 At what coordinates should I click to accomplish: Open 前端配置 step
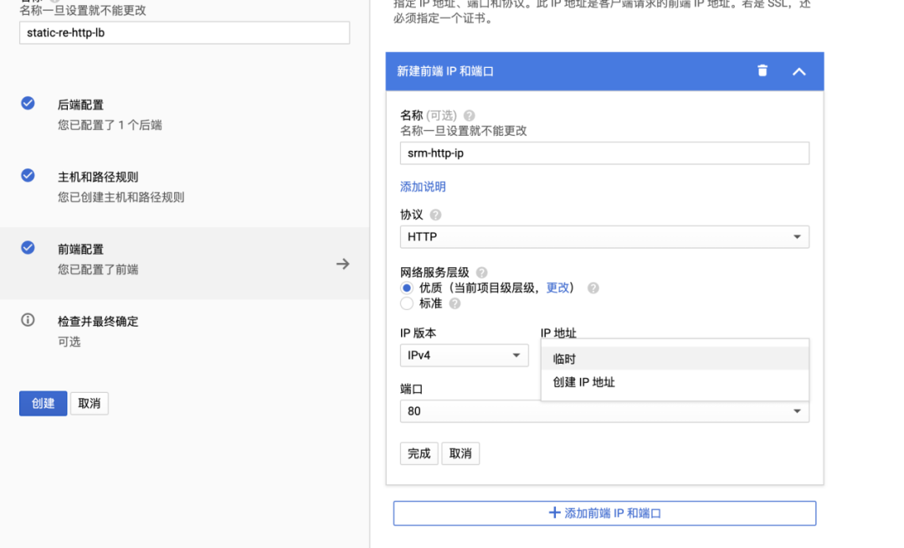coord(184,263)
